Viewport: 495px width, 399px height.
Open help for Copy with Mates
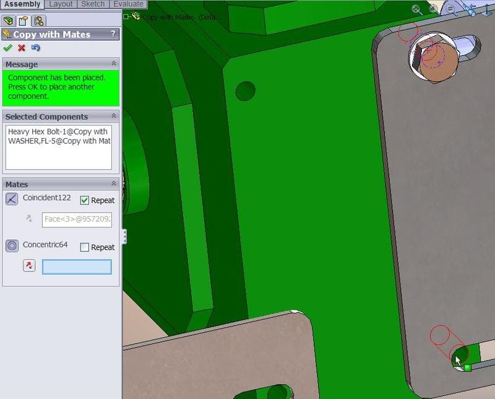[113, 35]
